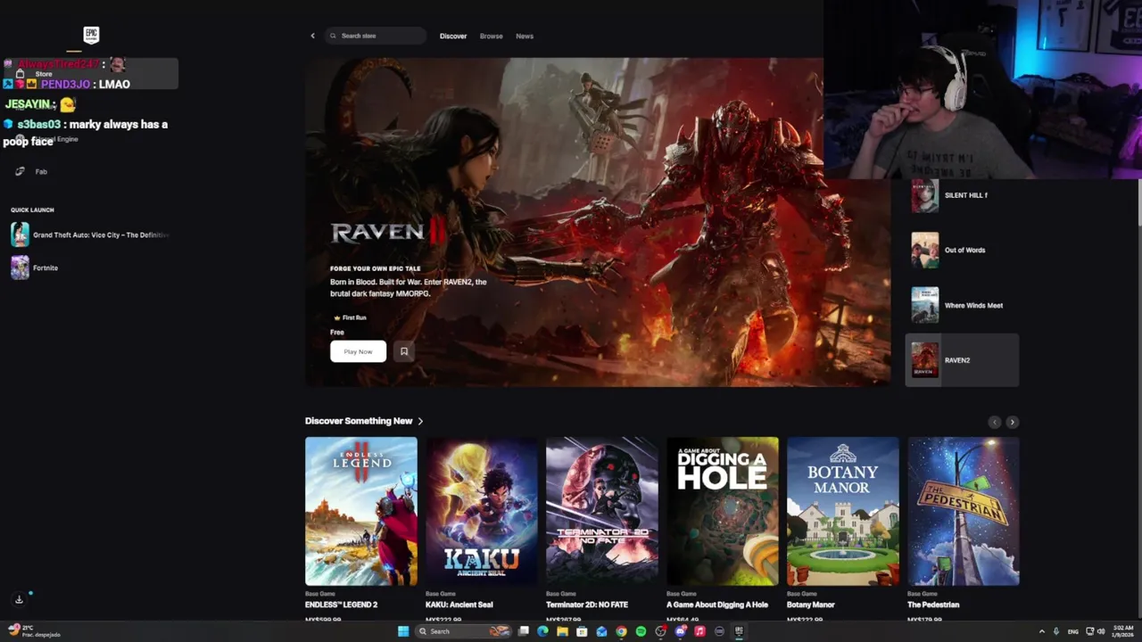Click inside the Search store field

pyautogui.click(x=376, y=36)
